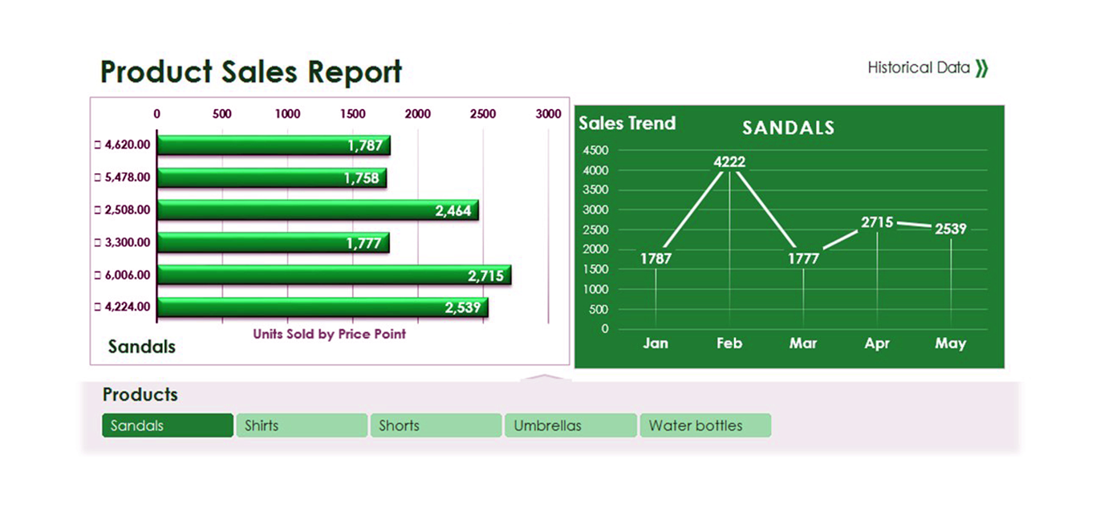
Task: Select the Shirts product button
Action: [x=302, y=425]
